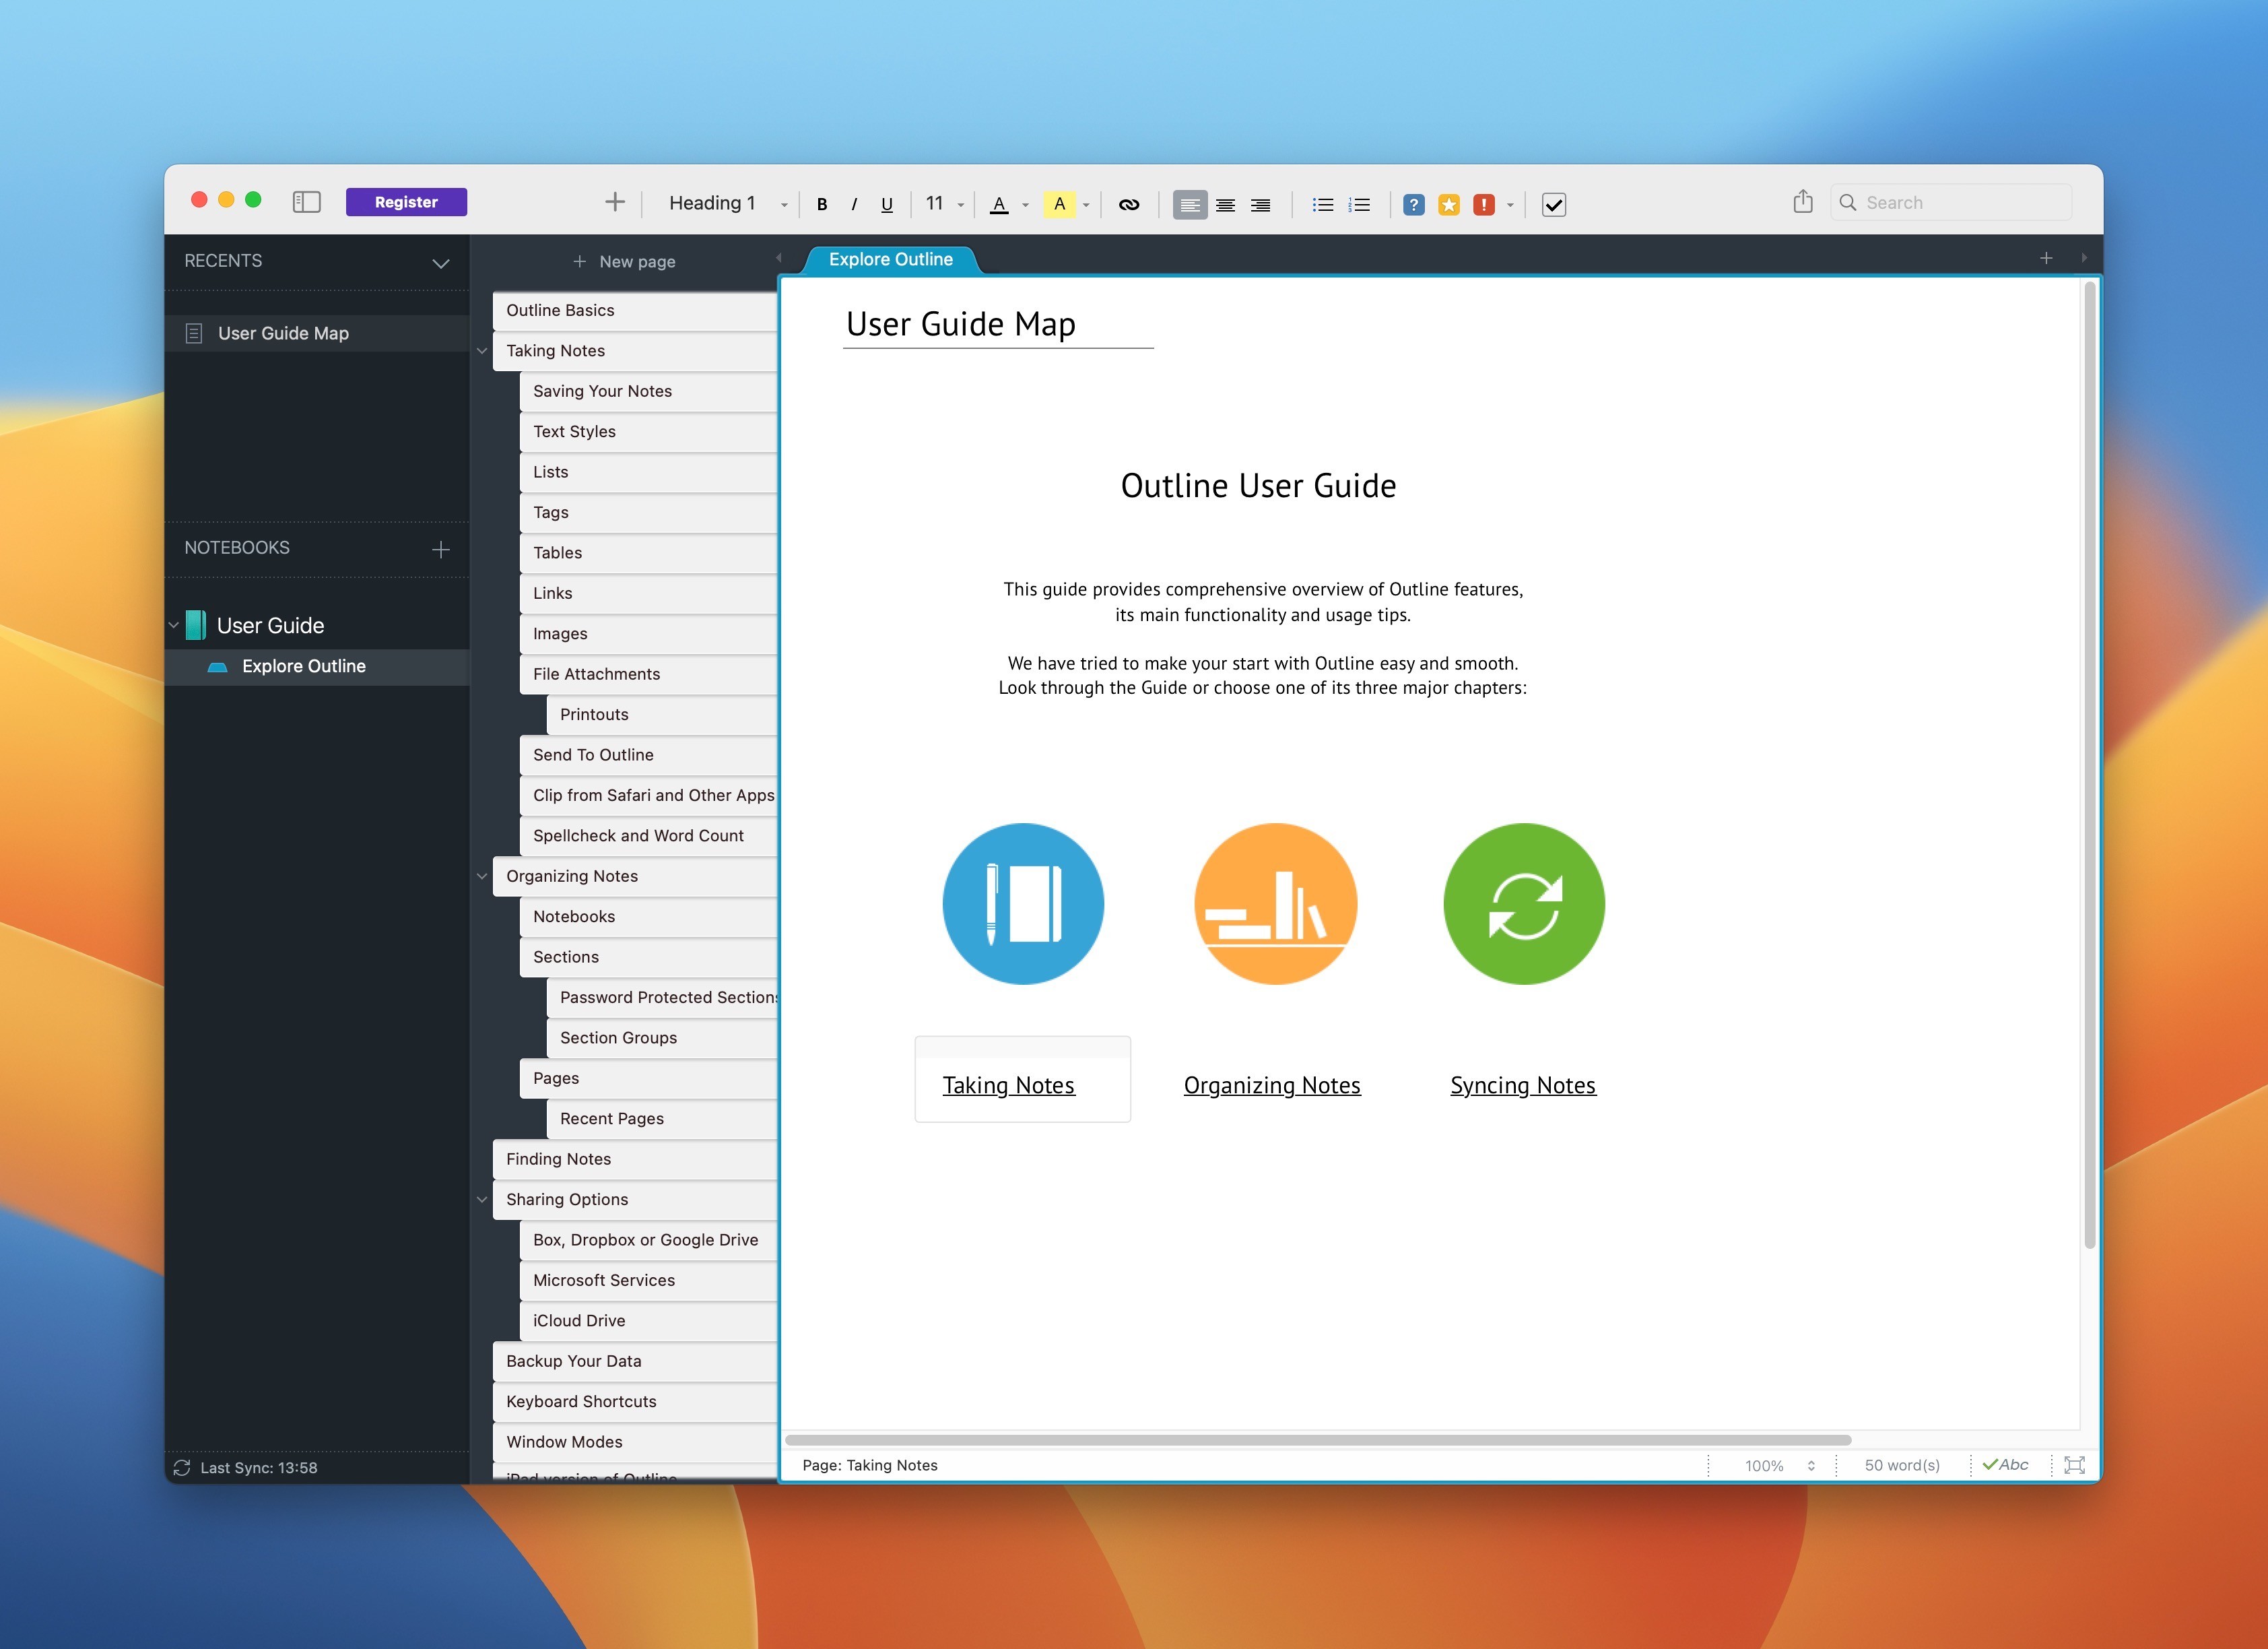Click New page button
The width and height of the screenshot is (2268, 1649).
click(624, 261)
